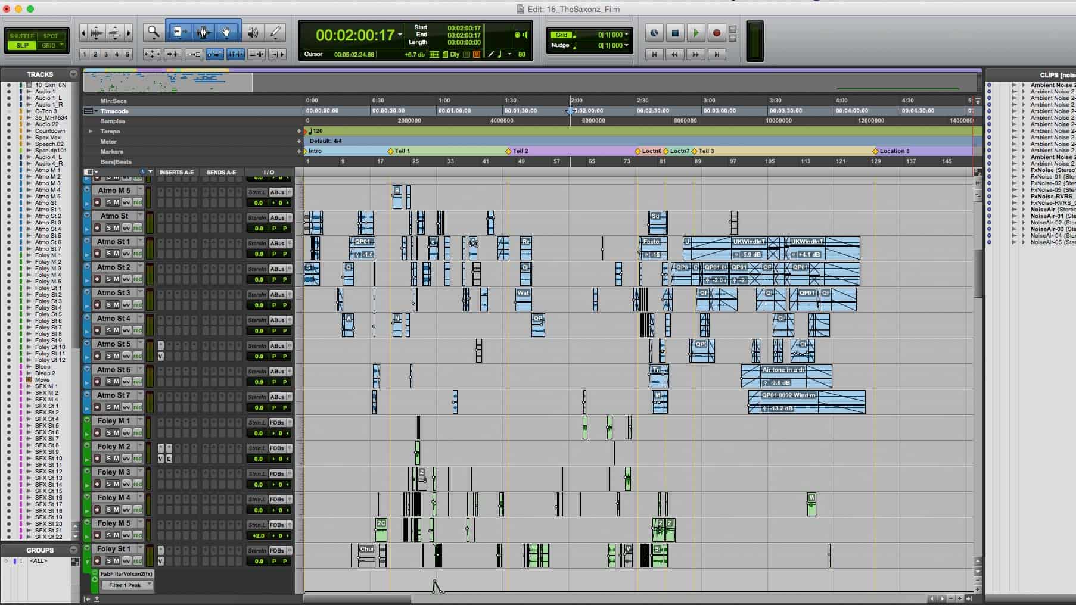
Task: Switch to GRID edit mode
Action: coord(53,45)
